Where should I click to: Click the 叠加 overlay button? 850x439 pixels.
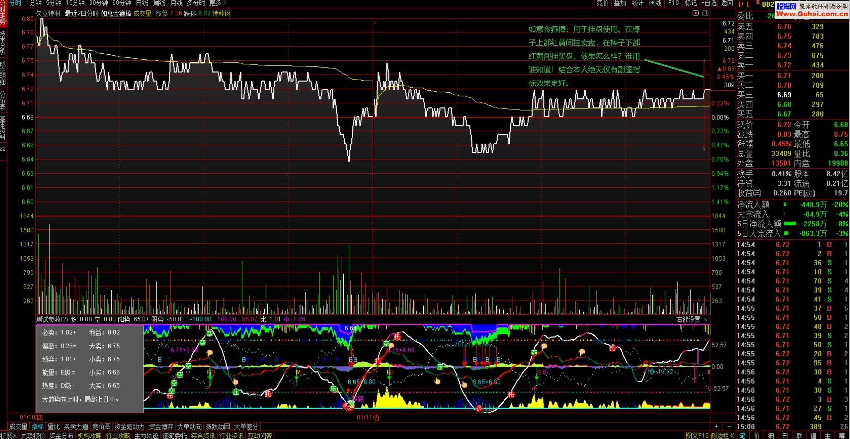click(x=620, y=3)
